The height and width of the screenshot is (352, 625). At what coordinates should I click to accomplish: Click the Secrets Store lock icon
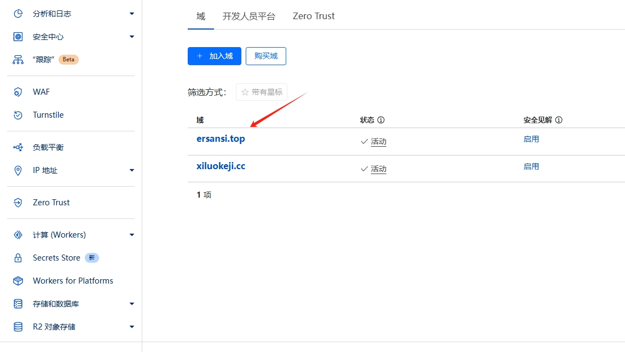[x=18, y=258]
